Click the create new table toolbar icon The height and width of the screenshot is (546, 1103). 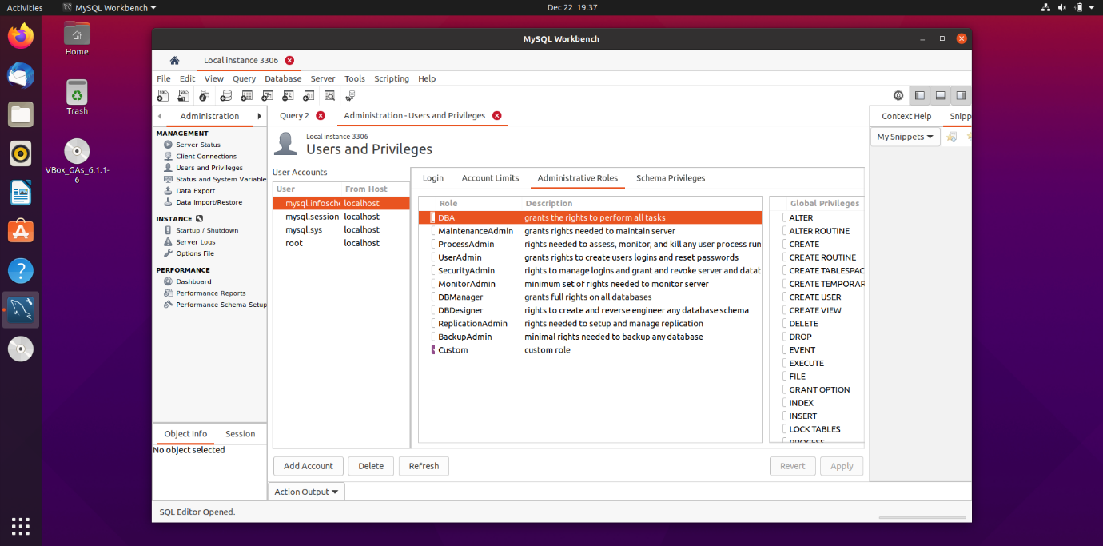point(246,96)
